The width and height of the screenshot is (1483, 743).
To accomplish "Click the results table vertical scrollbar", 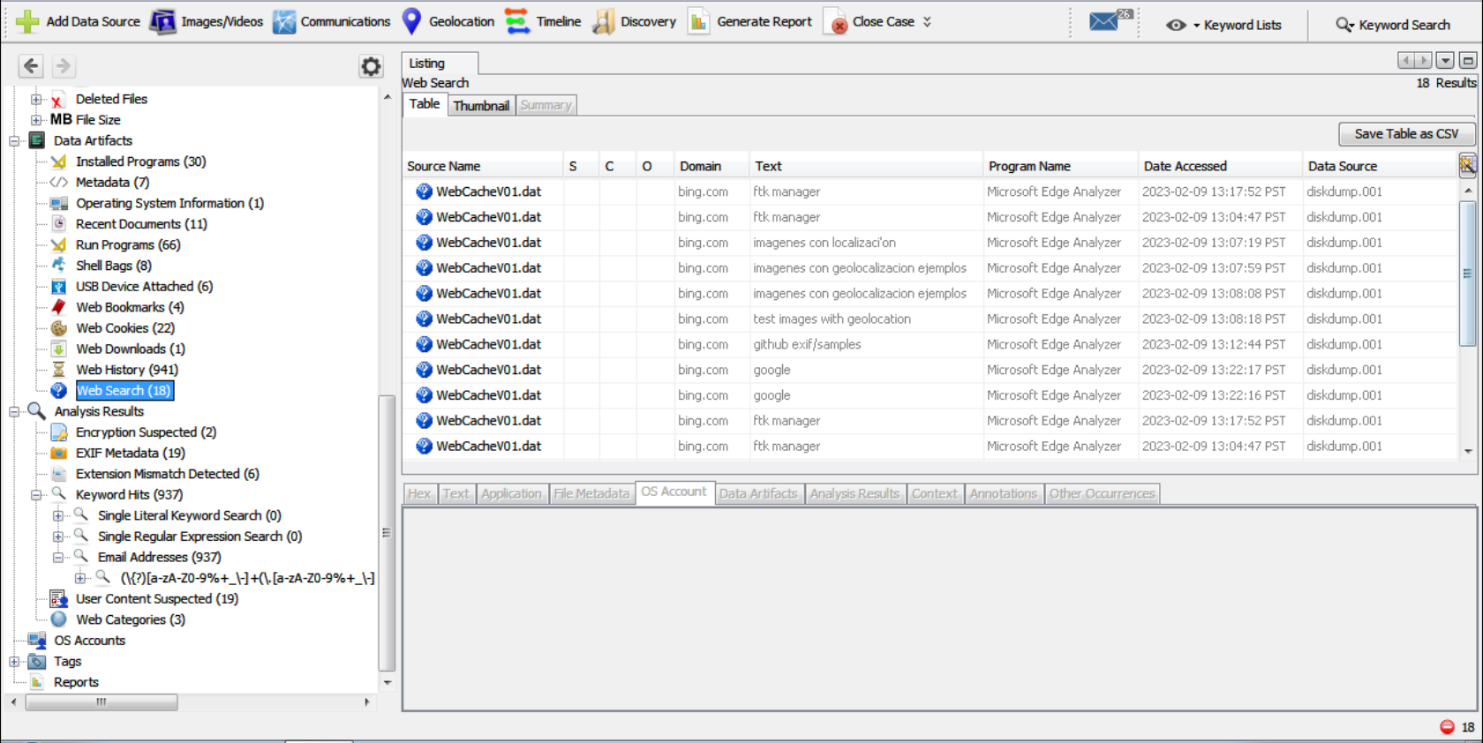I will point(1467,274).
